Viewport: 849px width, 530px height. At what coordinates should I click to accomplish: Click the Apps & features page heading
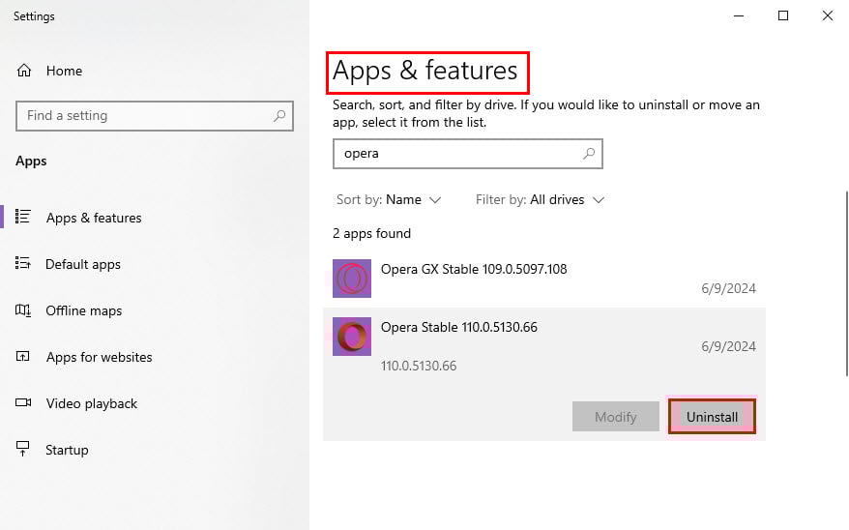tap(425, 71)
